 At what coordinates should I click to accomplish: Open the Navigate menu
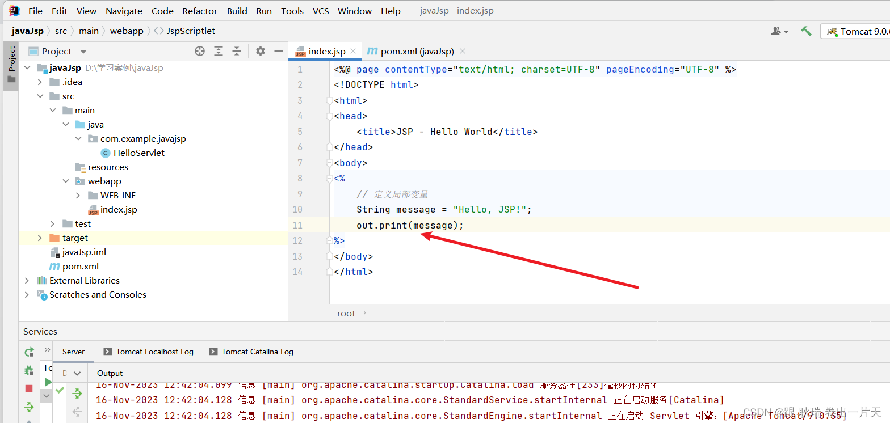[124, 11]
